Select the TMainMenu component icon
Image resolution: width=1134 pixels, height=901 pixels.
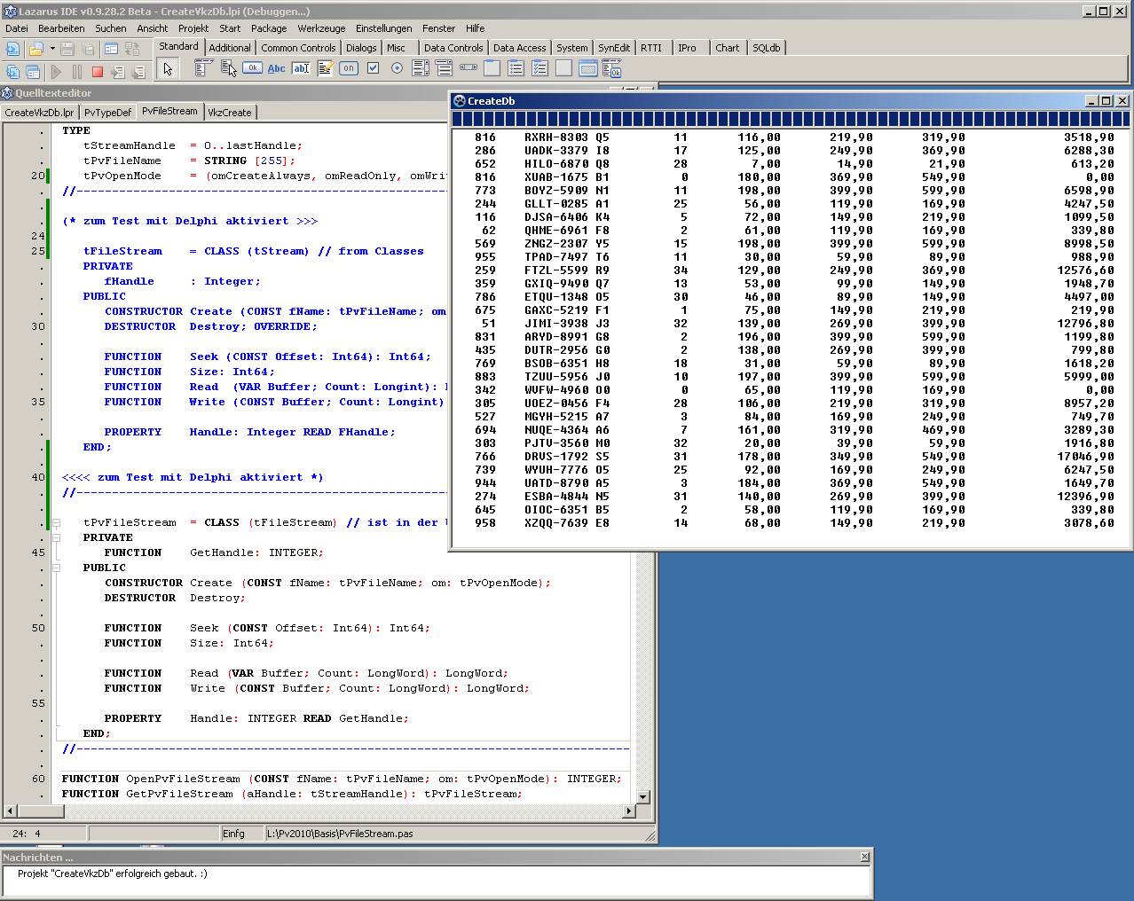(x=203, y=68)
